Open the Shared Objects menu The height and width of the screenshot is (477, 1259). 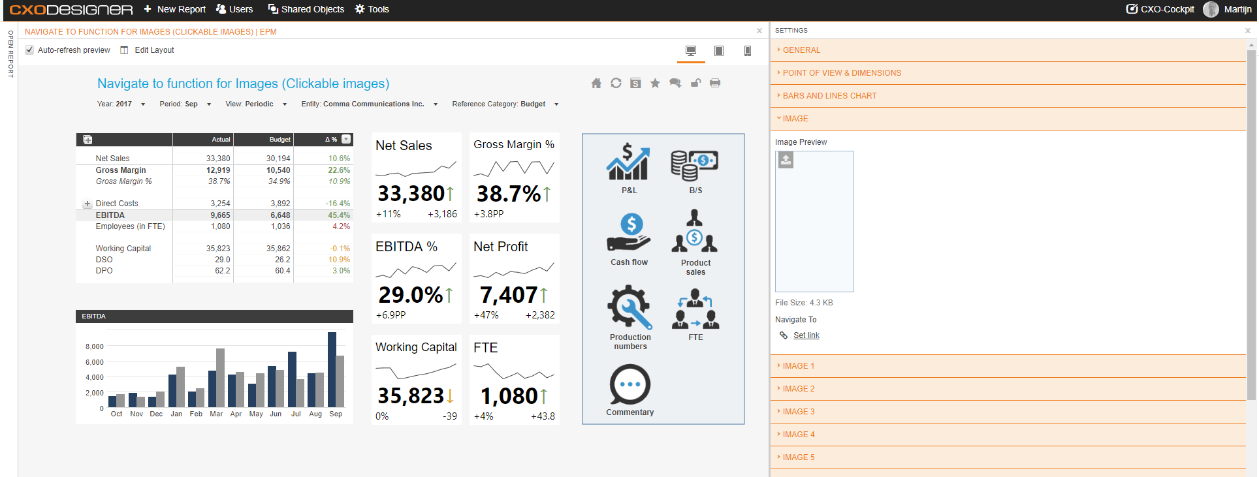[x=306, y=9]
